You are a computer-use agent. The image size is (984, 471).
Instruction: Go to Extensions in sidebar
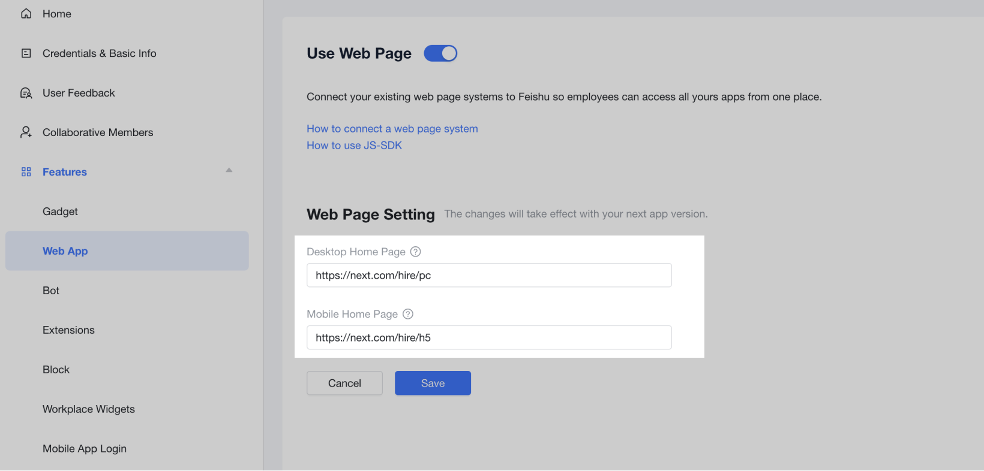(x=68, y=330)
